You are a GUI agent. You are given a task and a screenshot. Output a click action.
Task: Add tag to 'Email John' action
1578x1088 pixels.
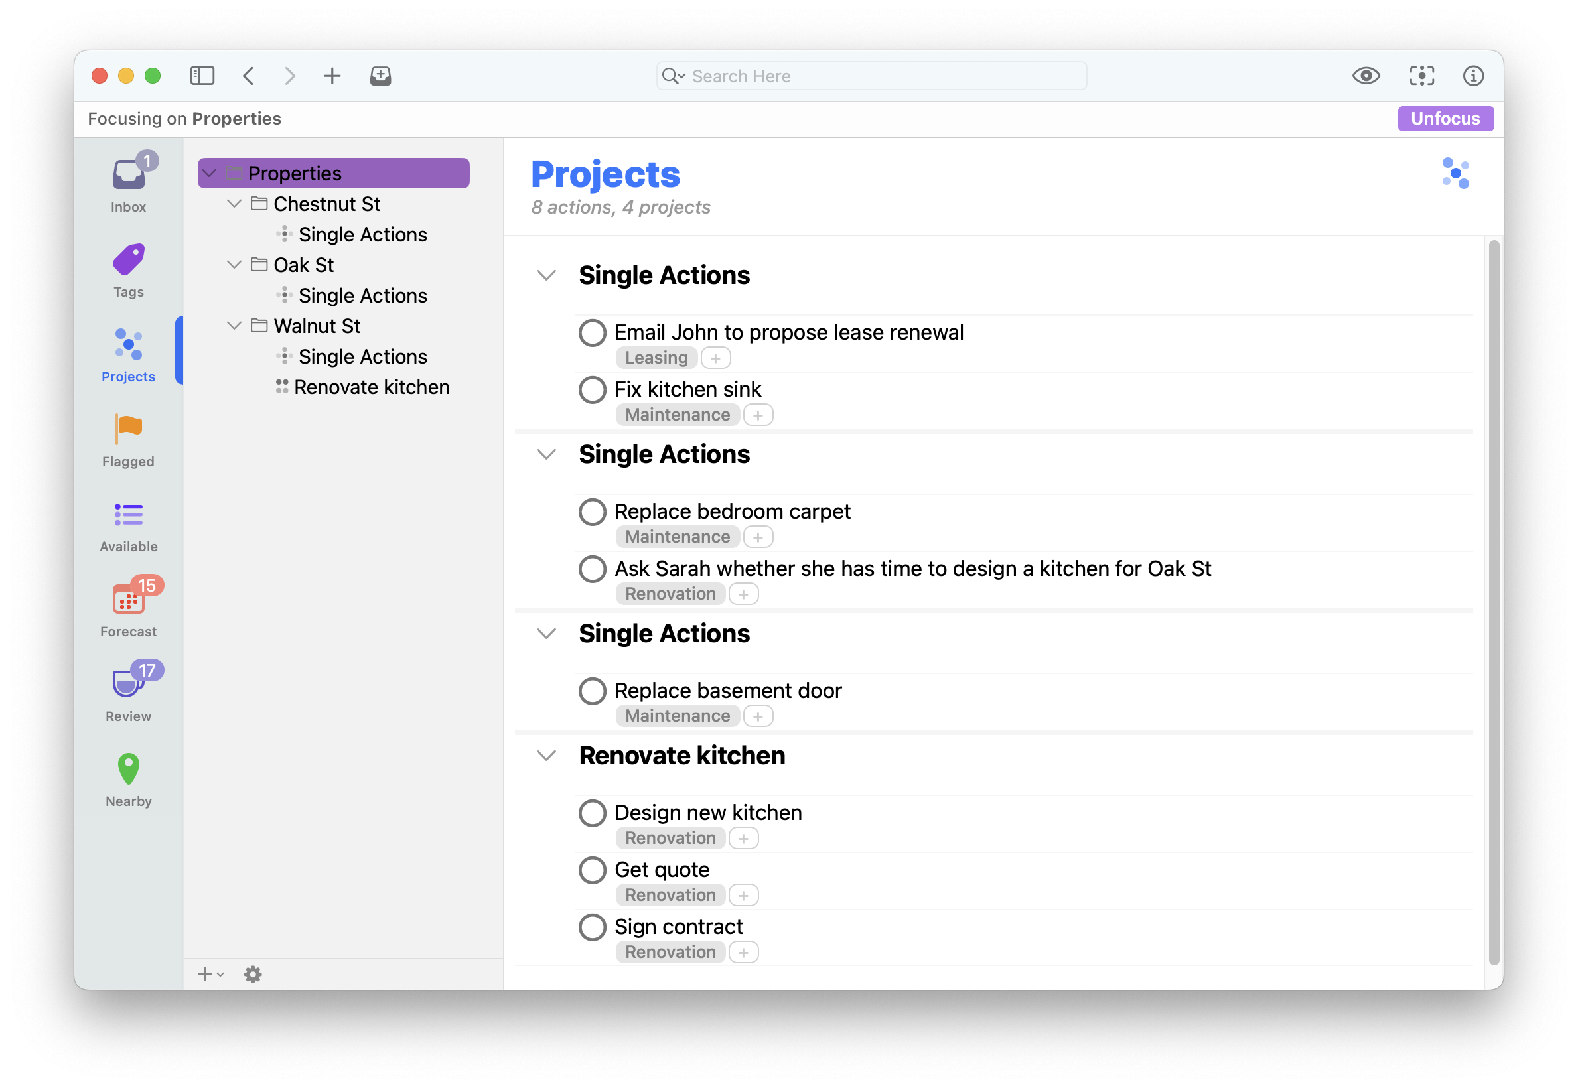pos(715,358)
